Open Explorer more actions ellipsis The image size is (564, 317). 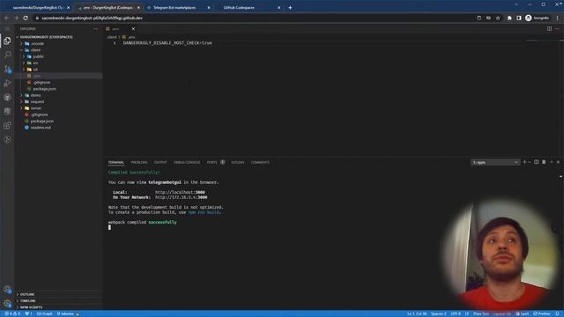pyautogui.click(x=95, y=29)
